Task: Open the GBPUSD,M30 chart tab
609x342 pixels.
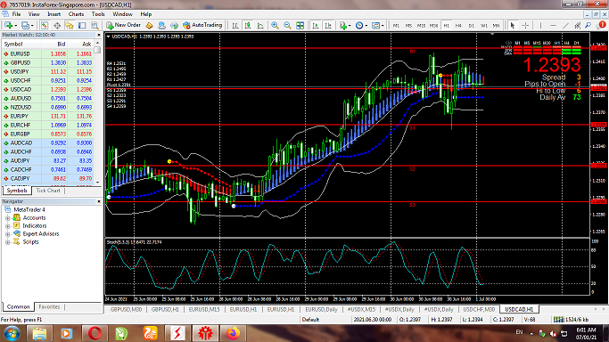Action: 126,309
